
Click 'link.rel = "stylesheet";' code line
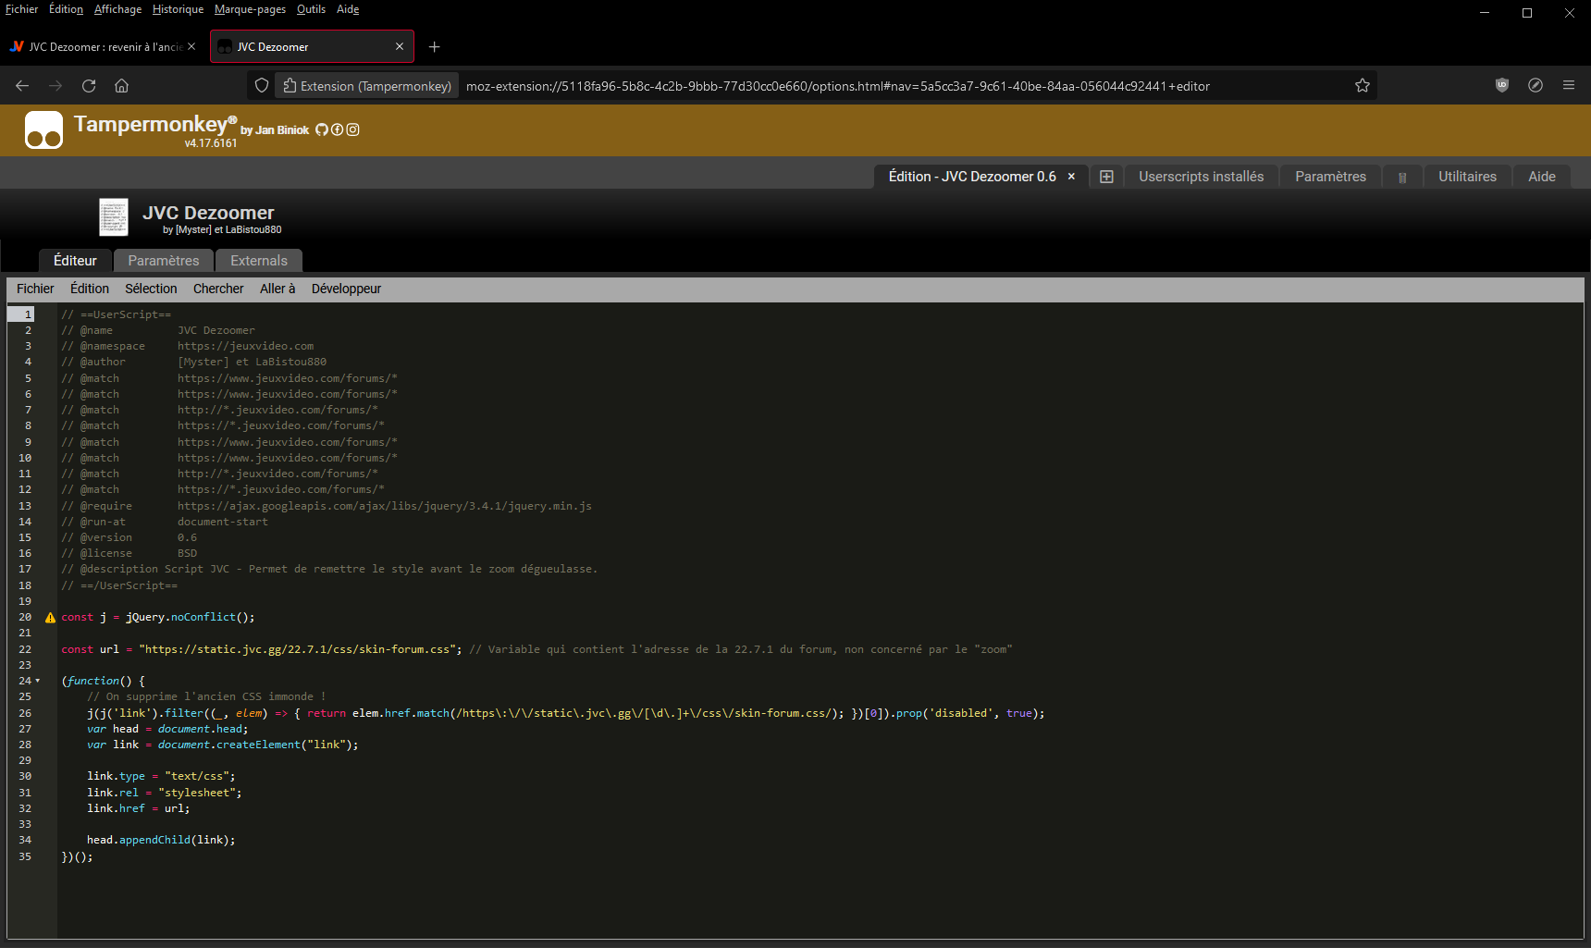point(165,793)
